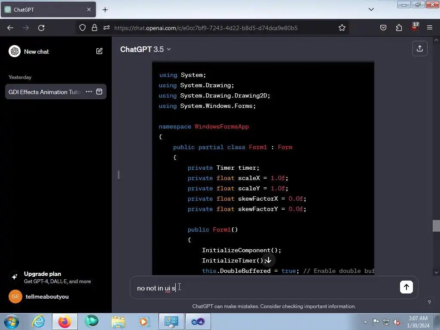Click the 'Yesterday' sidebar heading

tap(20, 77)
